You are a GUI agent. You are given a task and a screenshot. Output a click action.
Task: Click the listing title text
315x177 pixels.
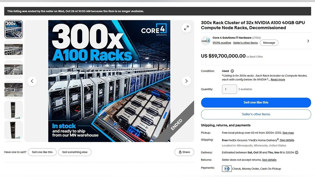(253, 25)
